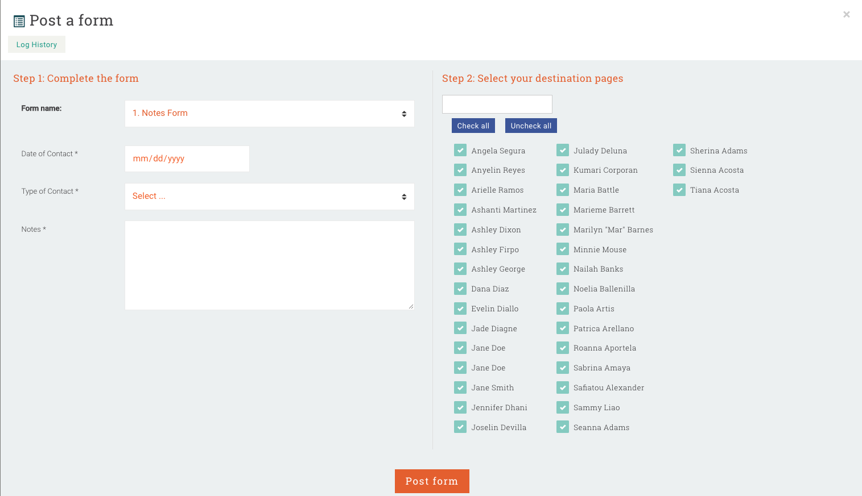Viewport: 862px width, 496px height.
Task: Click the form list icon beside title
Action: click(x=19, y=22)
